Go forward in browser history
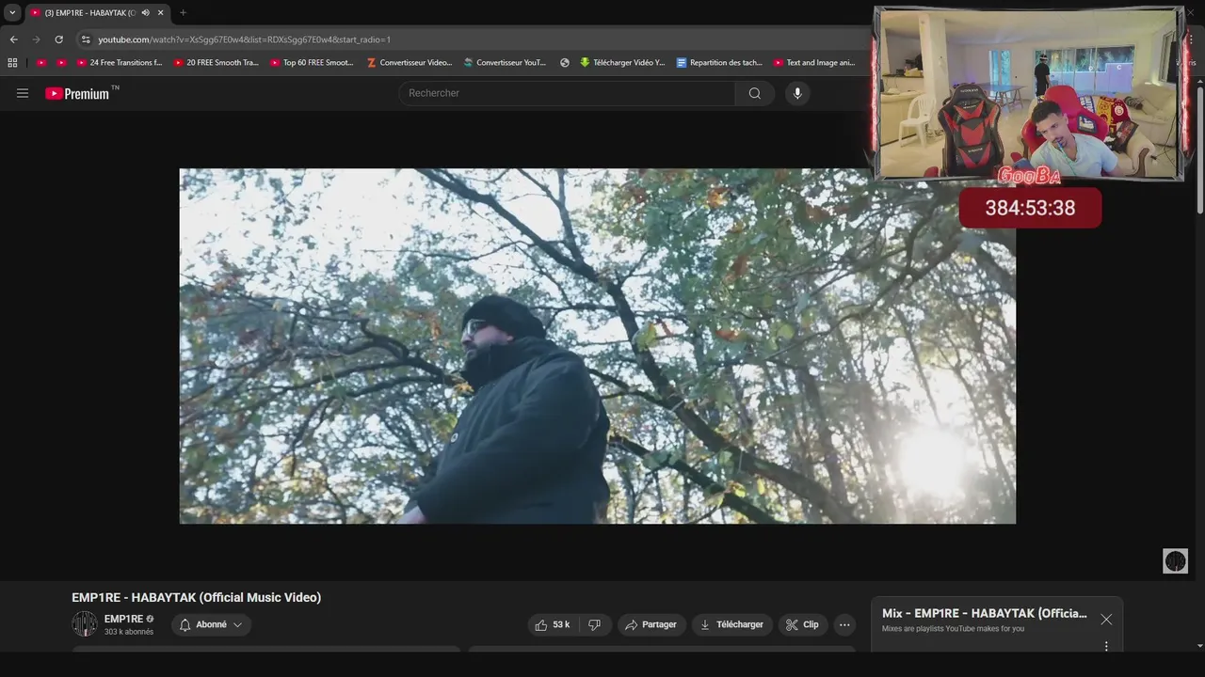Viewport: 1205px width, 677px height. 36,39
